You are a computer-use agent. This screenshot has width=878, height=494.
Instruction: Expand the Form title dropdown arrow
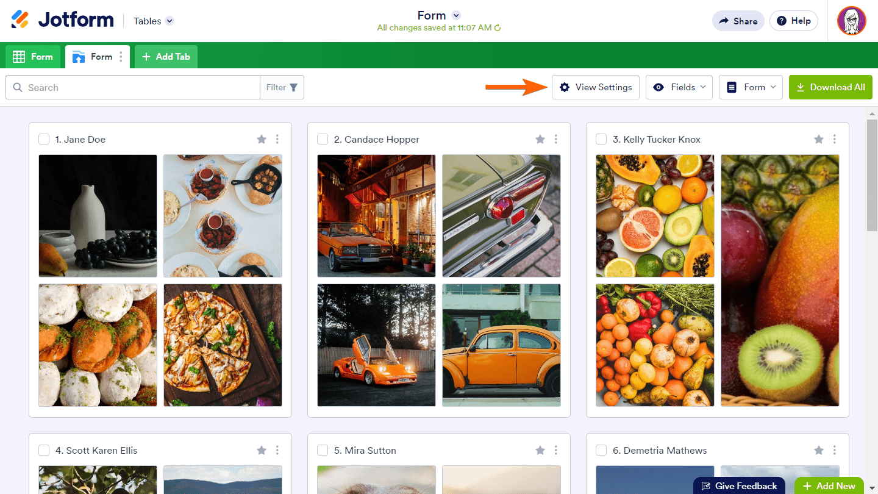pos(456,16)
